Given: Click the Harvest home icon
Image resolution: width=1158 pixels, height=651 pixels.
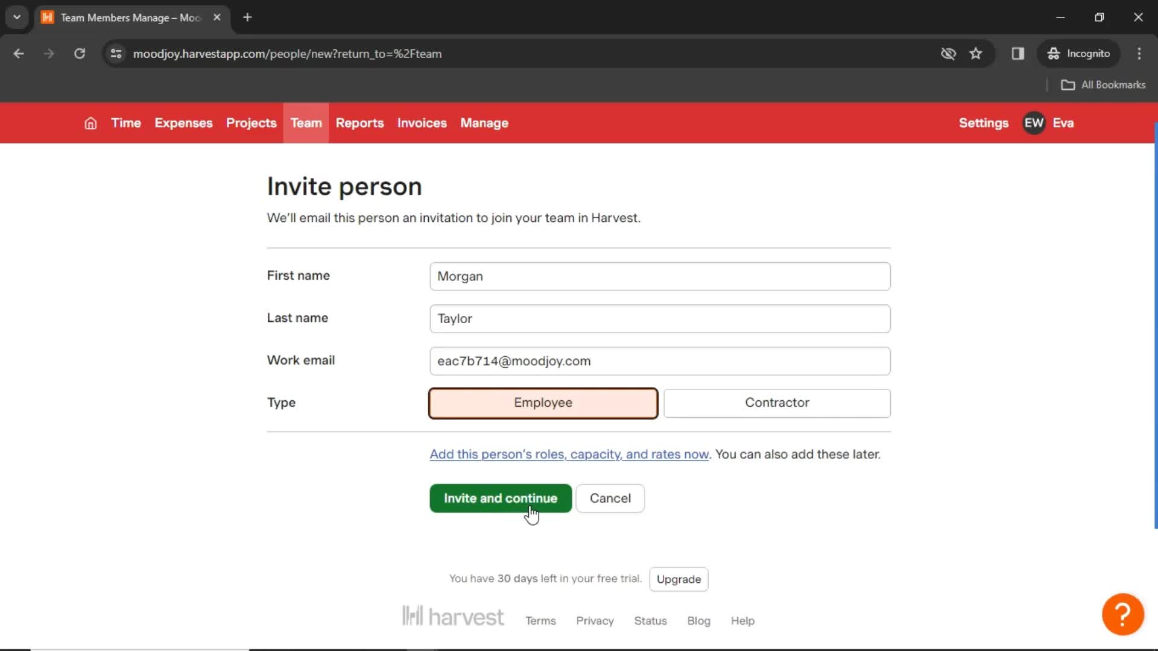Looking at the screenshot, I should click(90, 123).
